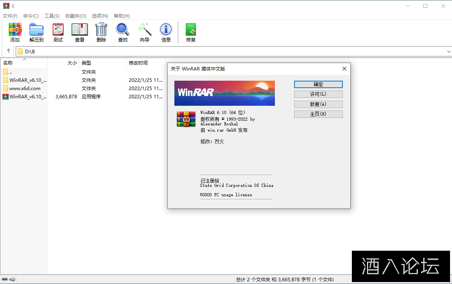Maximize the WinRAR main window
452x284 pixels.
pos(425,6)
